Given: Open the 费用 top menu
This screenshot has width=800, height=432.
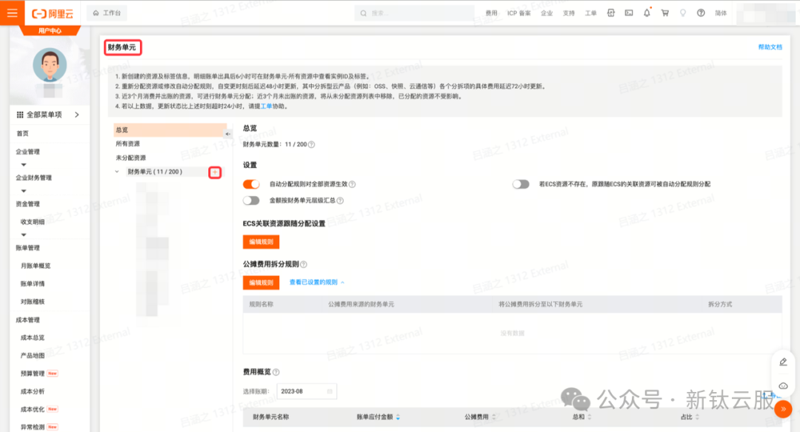Looking at the screenshot, I should point(491,13).
